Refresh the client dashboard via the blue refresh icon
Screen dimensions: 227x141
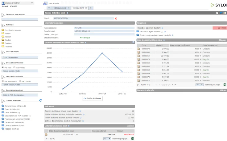pos(221,13)
